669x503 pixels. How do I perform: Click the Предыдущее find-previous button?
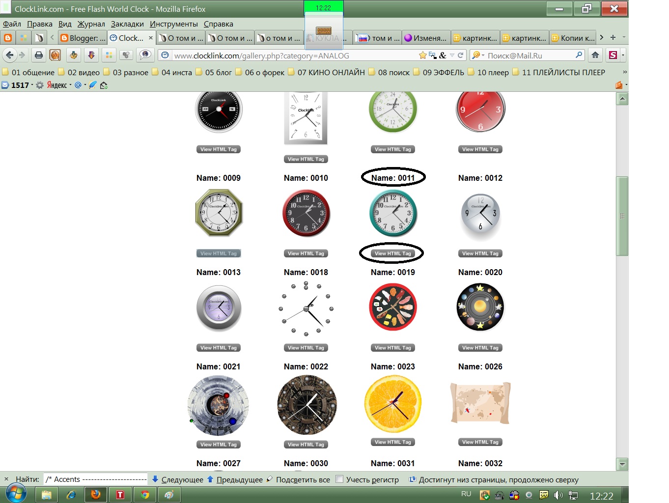point(235,479)
